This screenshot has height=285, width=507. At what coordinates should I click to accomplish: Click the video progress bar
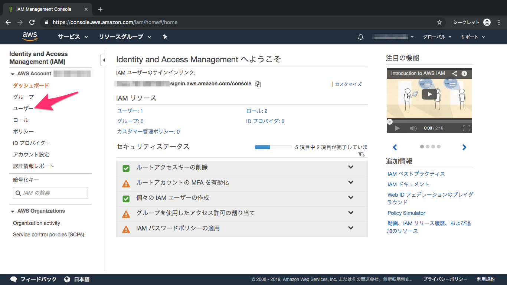(429, 121)
